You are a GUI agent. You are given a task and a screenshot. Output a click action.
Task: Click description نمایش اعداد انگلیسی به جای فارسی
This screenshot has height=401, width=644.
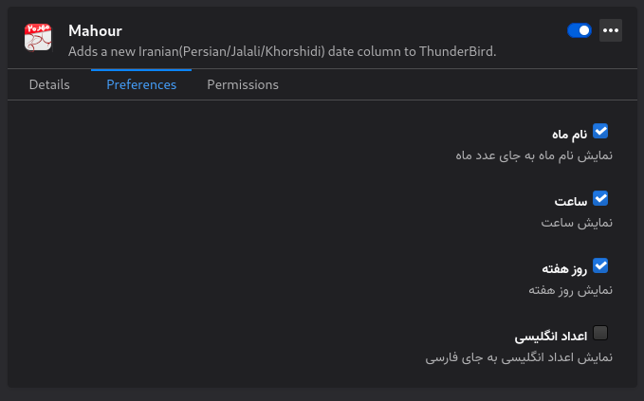(518, 357)
